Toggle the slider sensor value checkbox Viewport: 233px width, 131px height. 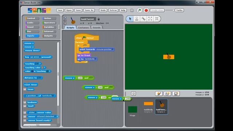coord(25,112)
